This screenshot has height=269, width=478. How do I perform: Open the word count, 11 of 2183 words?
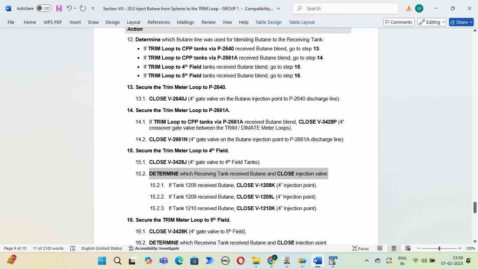click(48, 248)
